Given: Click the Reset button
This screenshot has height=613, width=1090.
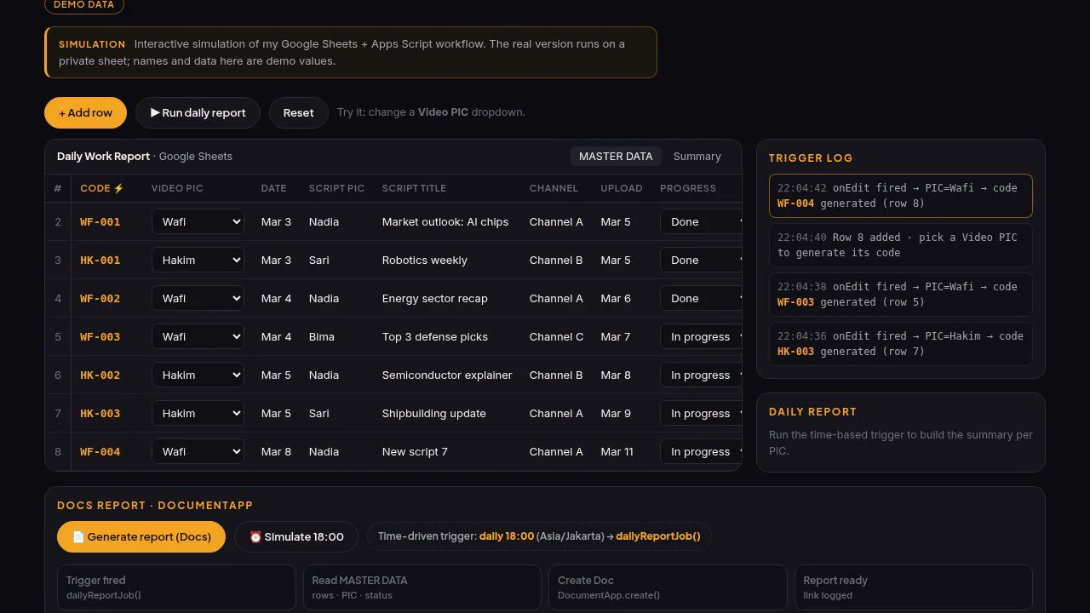Looking at the screenshot, I should (x=298, y=112).
